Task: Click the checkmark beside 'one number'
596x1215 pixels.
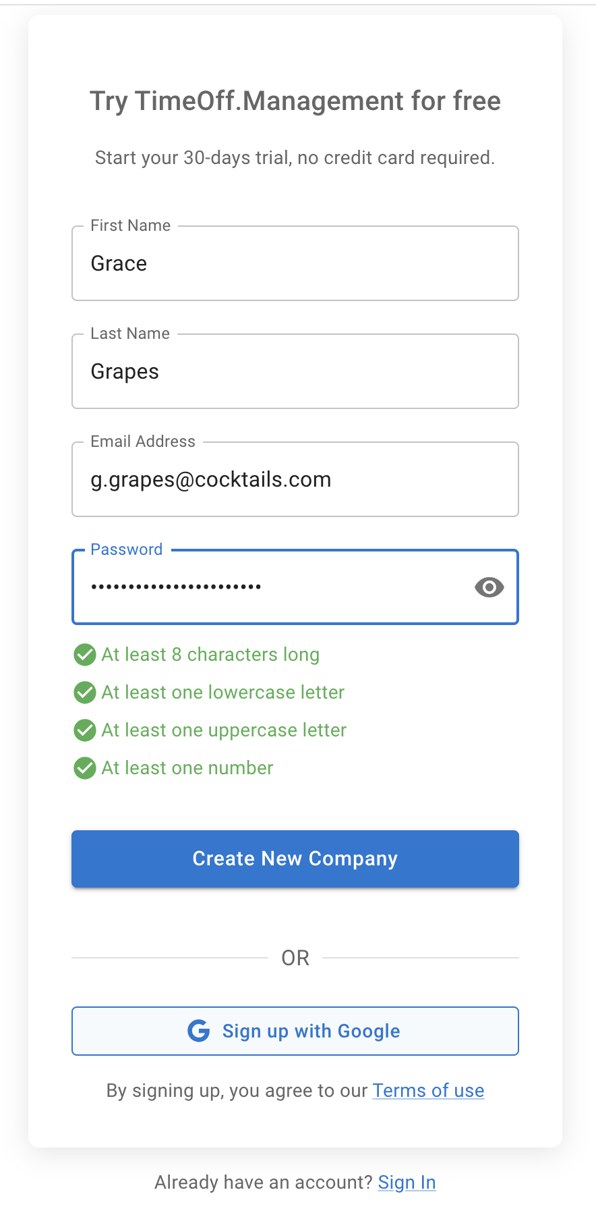Action: point(84,767)
